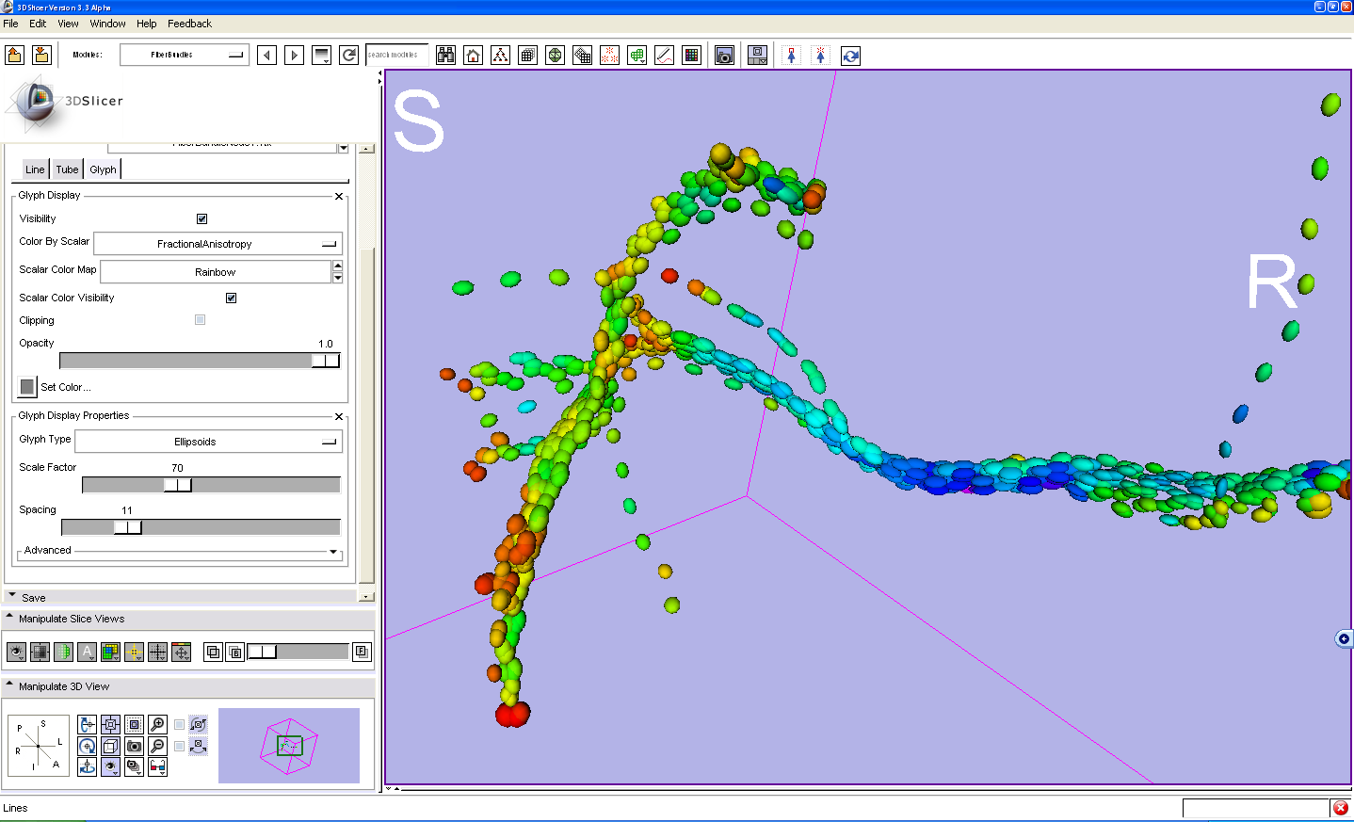Enable the Clipping checkbox

[200, 320]
